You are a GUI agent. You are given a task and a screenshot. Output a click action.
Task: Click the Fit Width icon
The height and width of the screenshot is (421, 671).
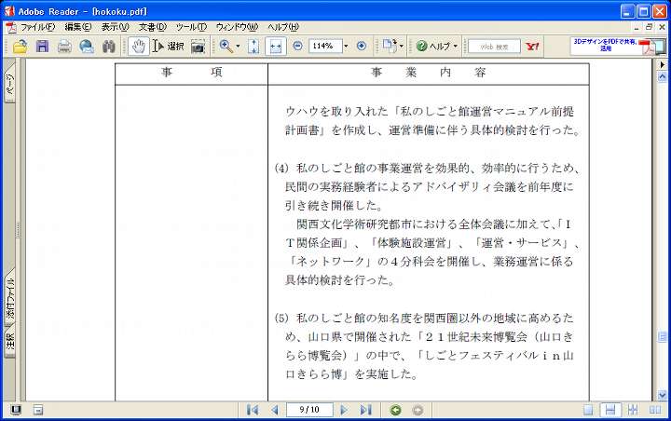tap(275, 46)
